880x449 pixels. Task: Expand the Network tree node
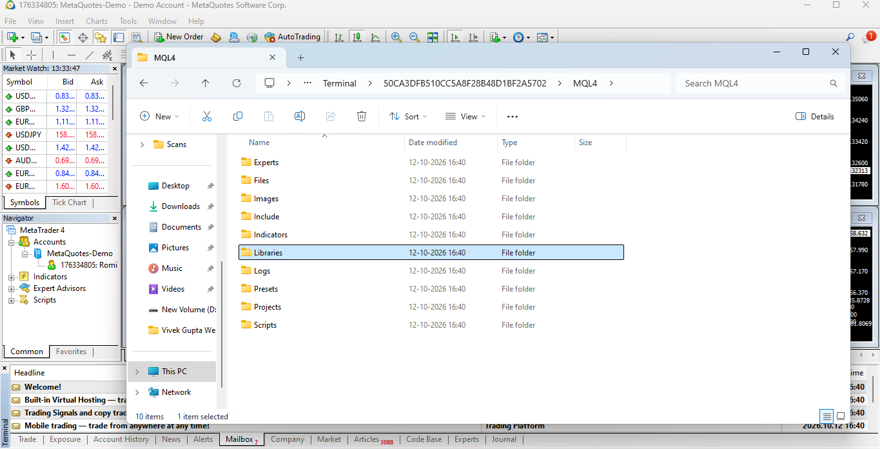137,392
